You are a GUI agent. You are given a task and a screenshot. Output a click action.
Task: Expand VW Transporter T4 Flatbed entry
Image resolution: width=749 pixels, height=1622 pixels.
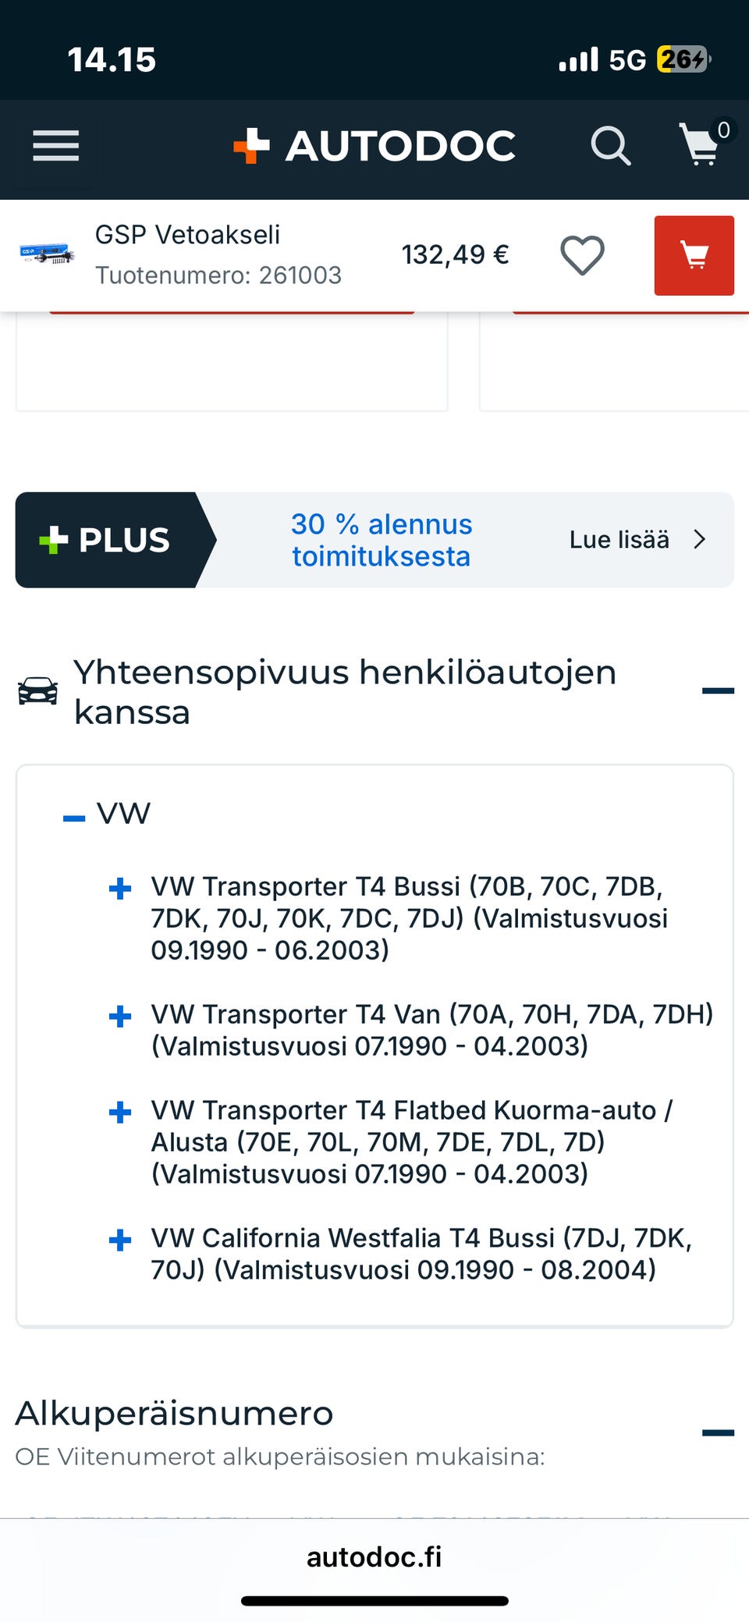120,1113
